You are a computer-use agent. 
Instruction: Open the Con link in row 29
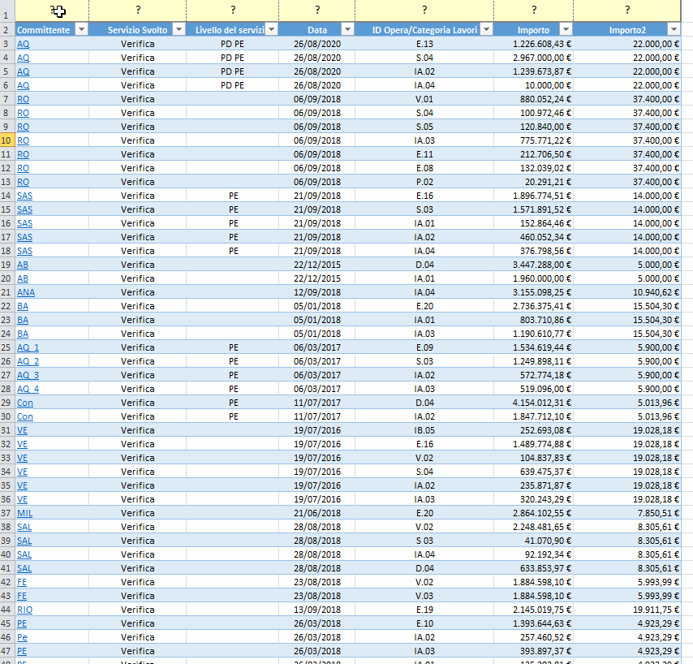tap(24, 403)
